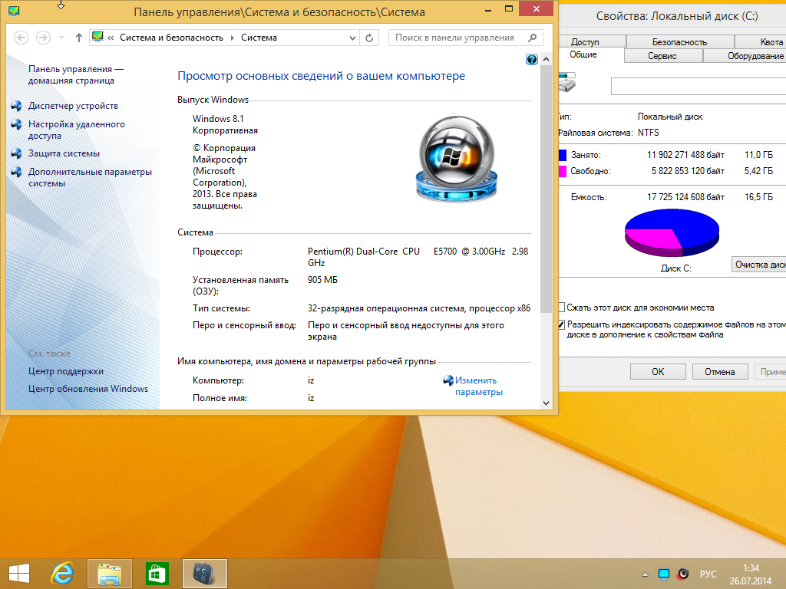Click the vertical scrollbar thumb
The width and height of the screenshot is (786, 589).
point(546,189)
